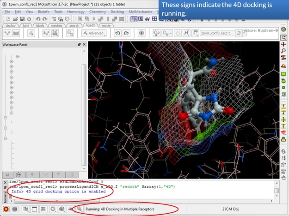289x216 pixels.
Task: Open the Chemistry menu
Action: 97,12
